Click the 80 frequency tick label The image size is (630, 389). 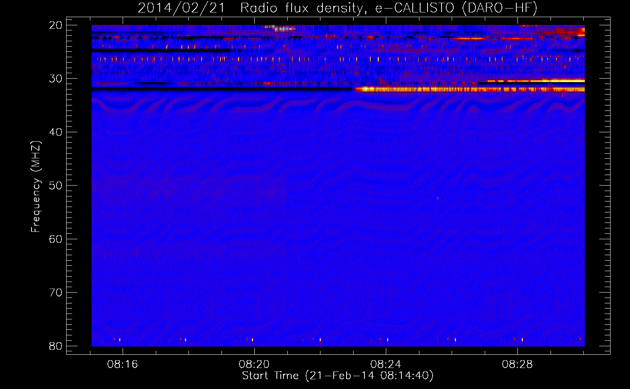[56, 346]
